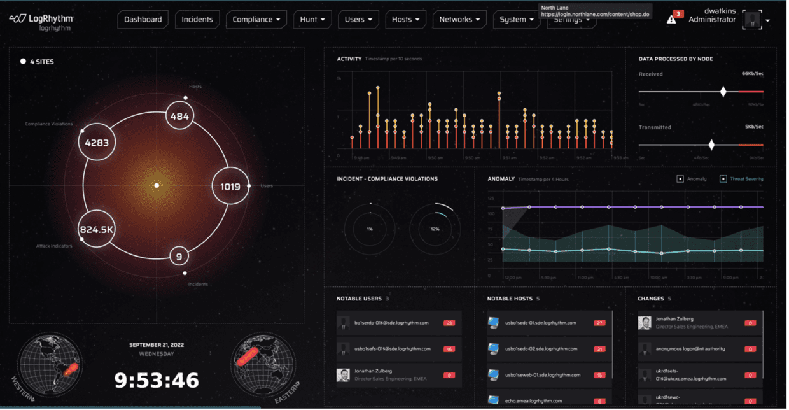Select the 4283 Compliance Violations bubble

[x=96, y=141]
